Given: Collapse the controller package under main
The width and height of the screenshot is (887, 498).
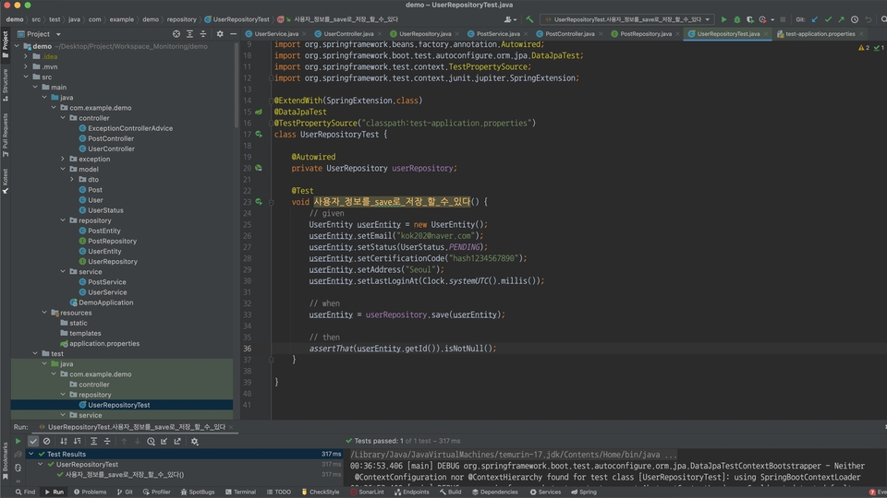Looking at the screenshot, I should point(63,118).
